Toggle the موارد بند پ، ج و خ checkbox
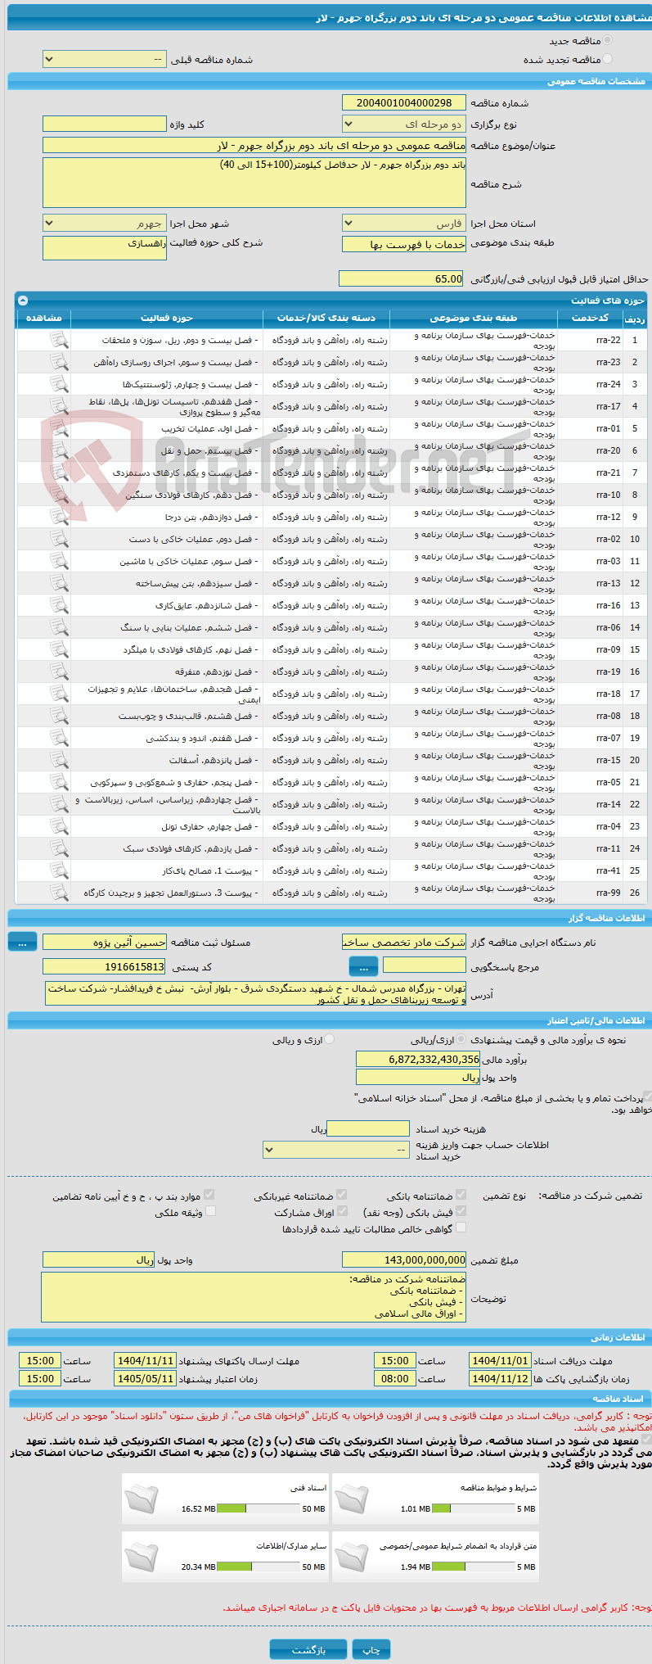 coord(209,1195)
